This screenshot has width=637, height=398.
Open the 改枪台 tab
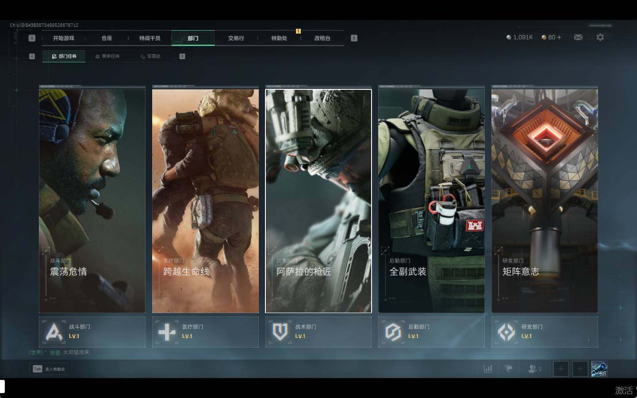pyautogui.click(x=322, y=38)
